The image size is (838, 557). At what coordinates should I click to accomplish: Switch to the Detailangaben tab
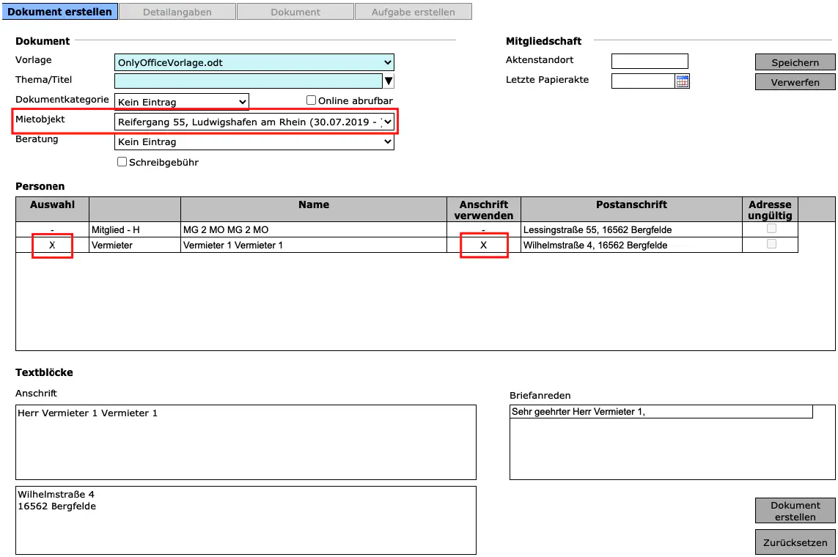(x=177, y=12)
